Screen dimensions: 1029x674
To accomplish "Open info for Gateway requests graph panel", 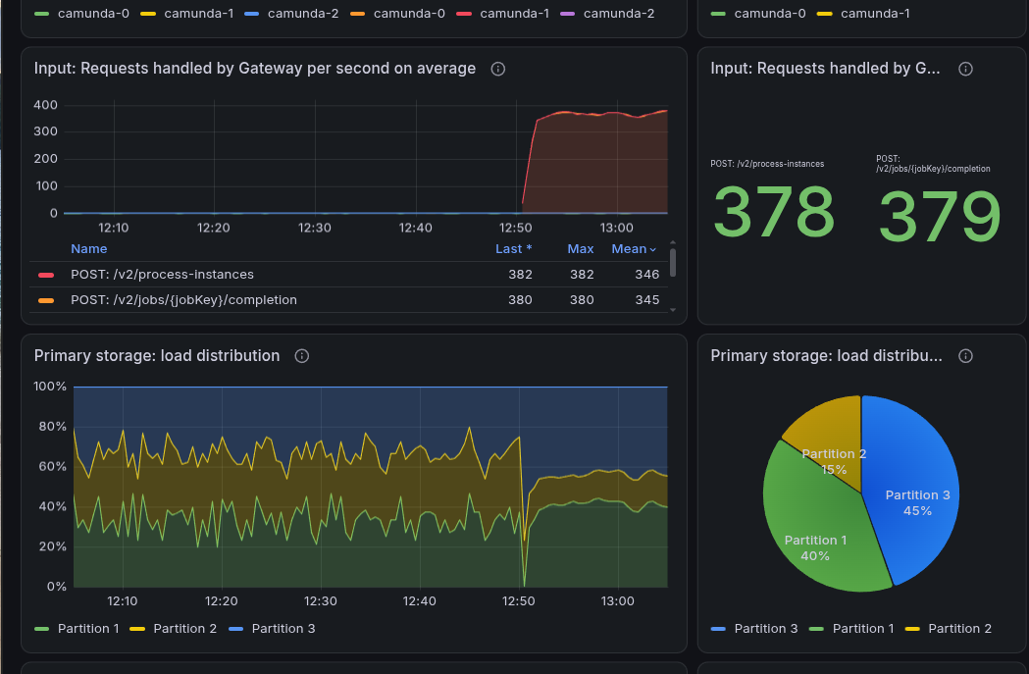I will 498,69.
